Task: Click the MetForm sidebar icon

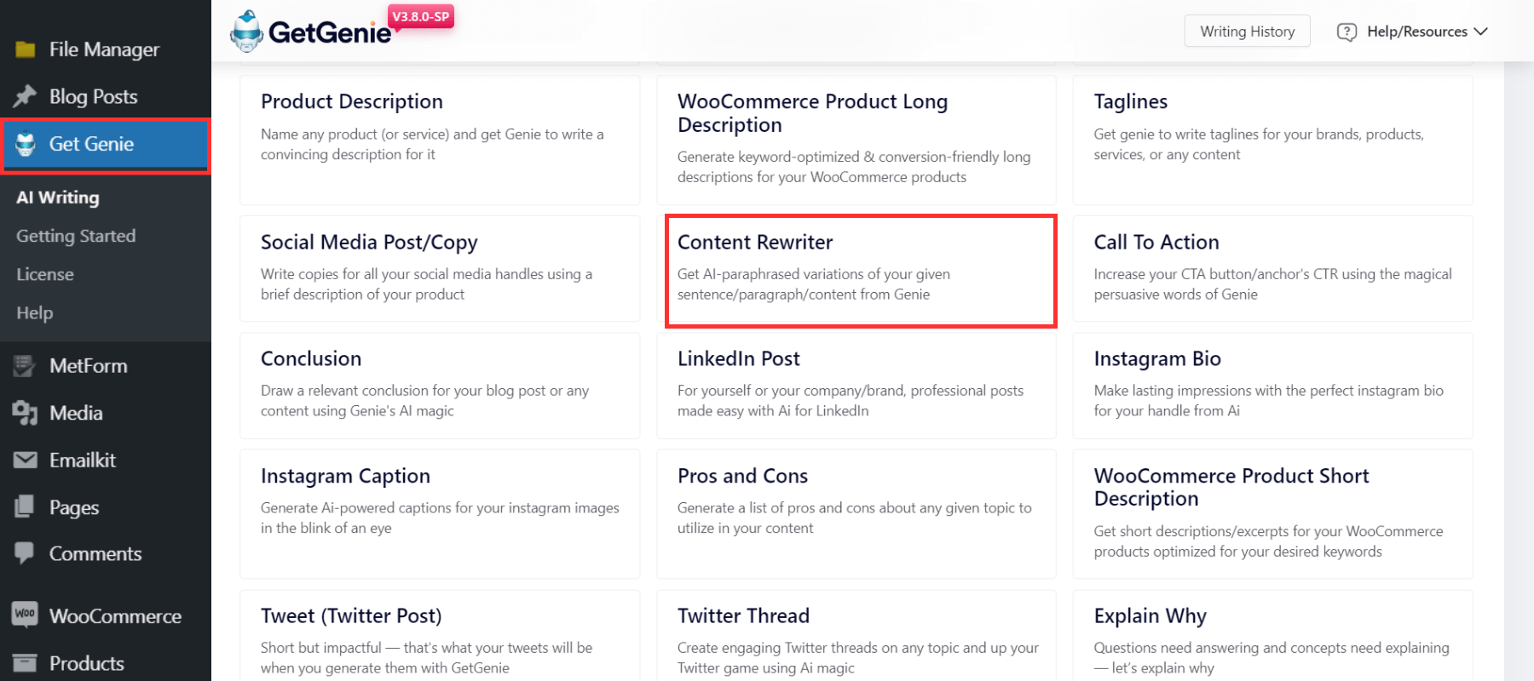Action: point(25,366)
